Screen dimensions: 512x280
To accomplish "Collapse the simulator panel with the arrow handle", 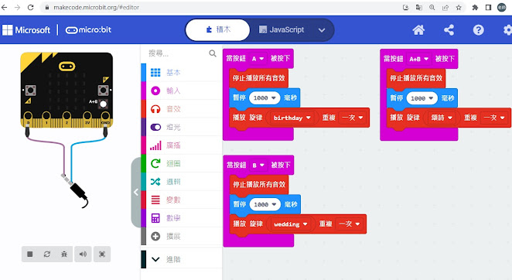I will click(136, 192).
